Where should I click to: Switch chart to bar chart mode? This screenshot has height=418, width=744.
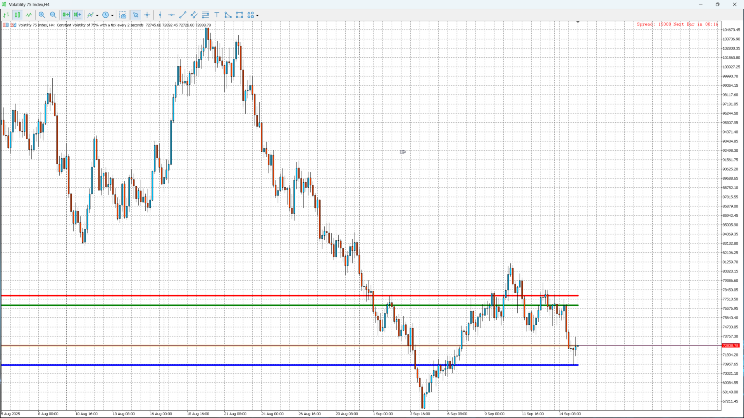(6, 15)
